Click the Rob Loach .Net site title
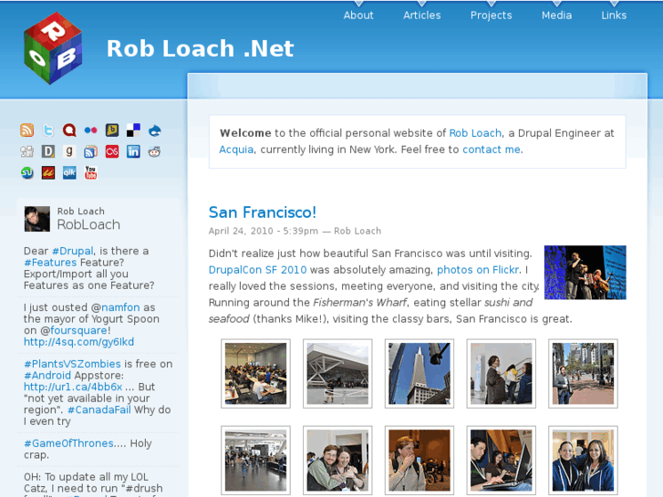 coord(200,48)
